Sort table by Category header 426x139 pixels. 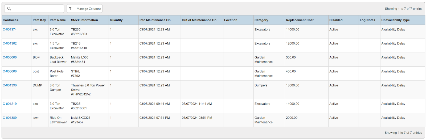[261, 20]
